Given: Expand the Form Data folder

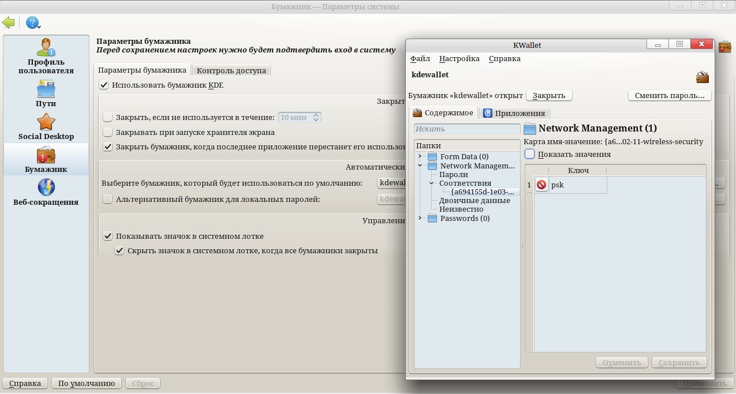Looking at the screenshot, I should [x=420, y=157].
